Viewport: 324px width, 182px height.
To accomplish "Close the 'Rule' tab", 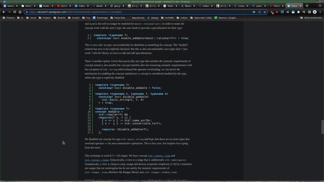I will [176, 6].
